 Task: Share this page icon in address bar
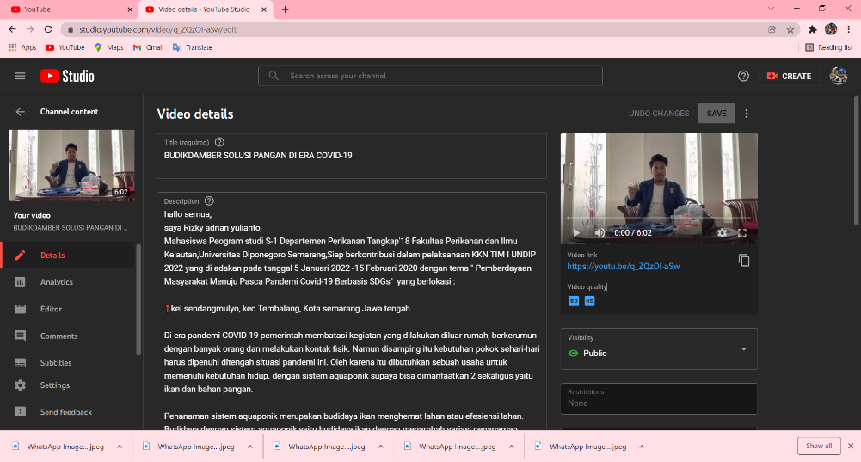(772, 29)
